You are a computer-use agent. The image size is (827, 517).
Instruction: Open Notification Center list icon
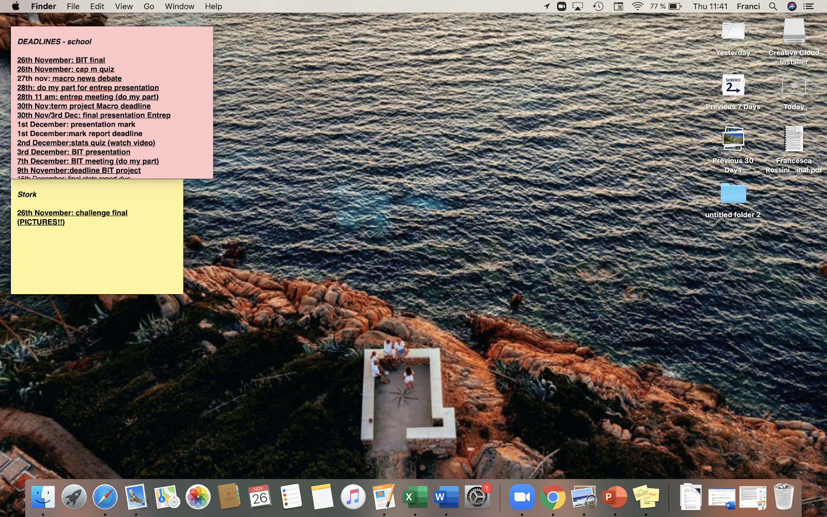tap(809, 6)
